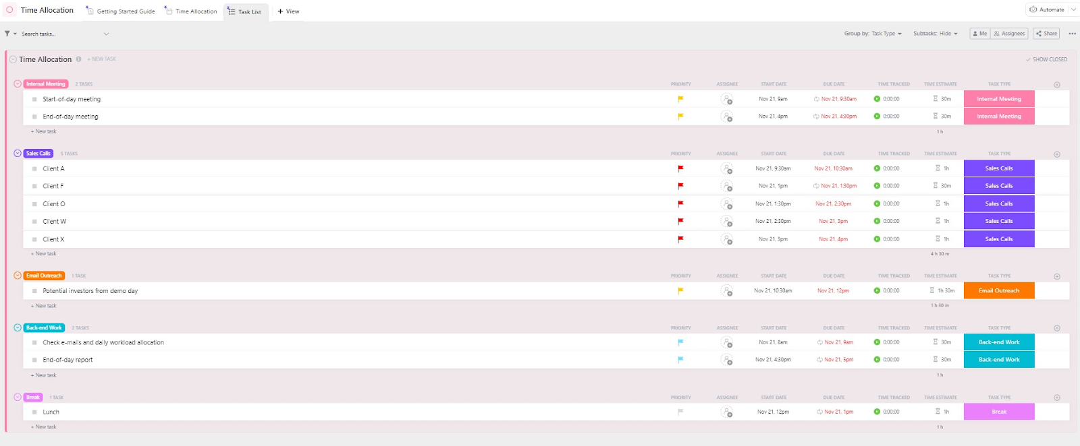Add column with plus icon in Internal Meeting
The height and width of the screenshot is (446, 1080).
[x=1057, y=85]
